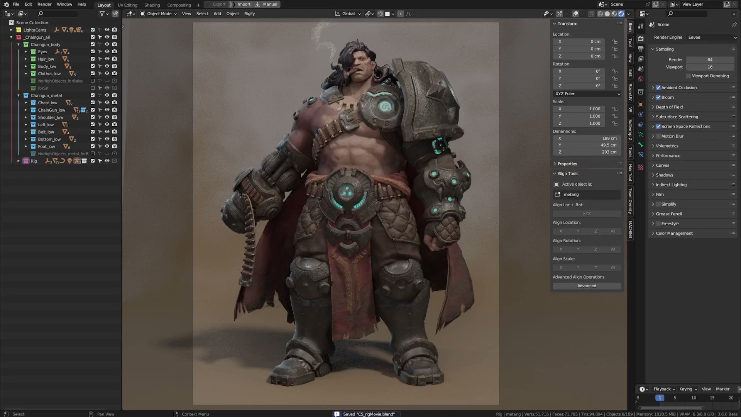Open the Object Mode dropdown
Screen dimensions: 741x417
[x=159, y=14]
